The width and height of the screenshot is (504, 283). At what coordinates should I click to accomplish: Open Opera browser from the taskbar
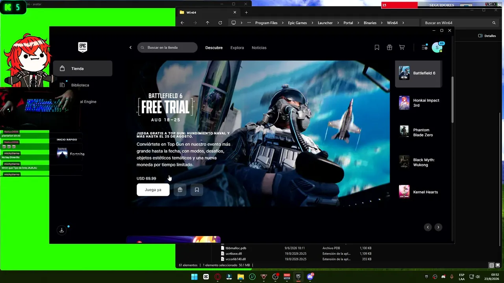[217, 277]
